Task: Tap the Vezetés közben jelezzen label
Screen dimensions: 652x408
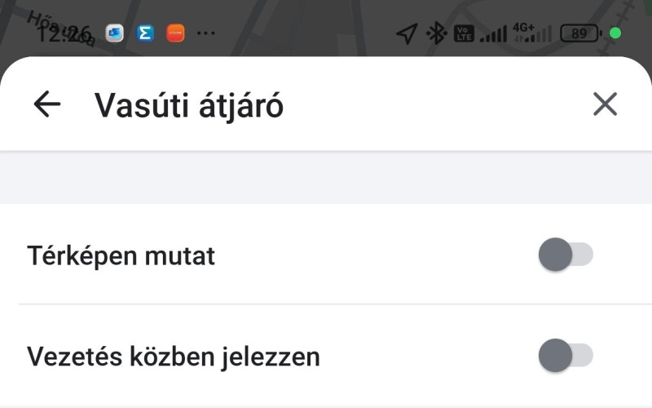Action: tap(173, 357)
